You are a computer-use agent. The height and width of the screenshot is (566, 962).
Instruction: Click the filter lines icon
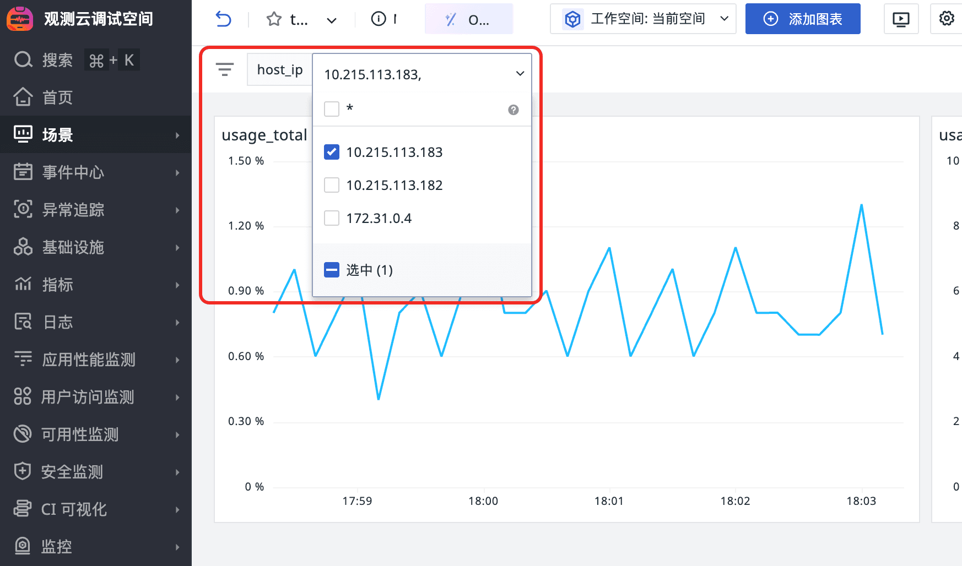(225, 69)
